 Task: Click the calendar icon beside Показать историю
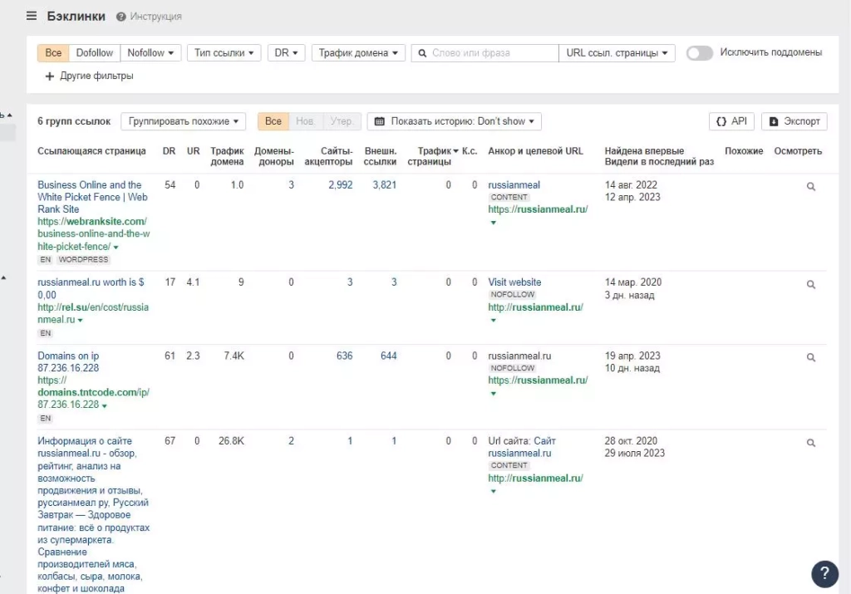tap(379, 121)
